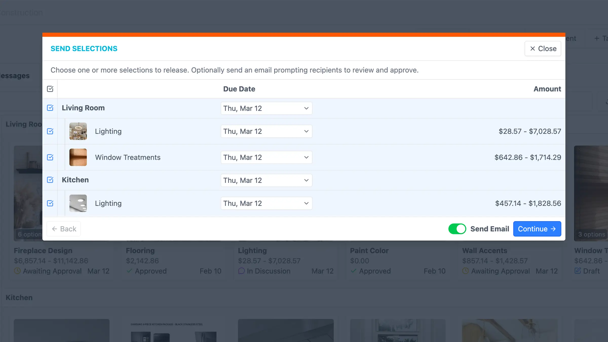Uncheck the Kitchen group checkbox

click(50, 180)
